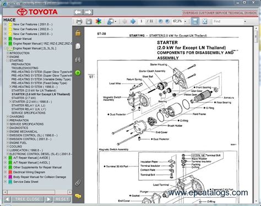Click the colorful pinwheel toolbar icon
261x206 pixels.
[99, 21]
